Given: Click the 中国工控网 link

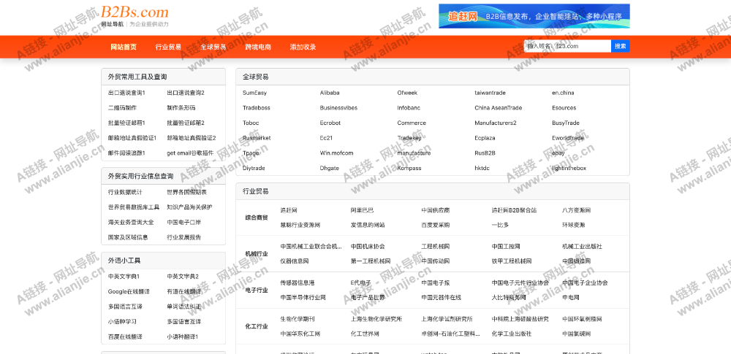Looking at the screenshot, I should tap(506, 247).
